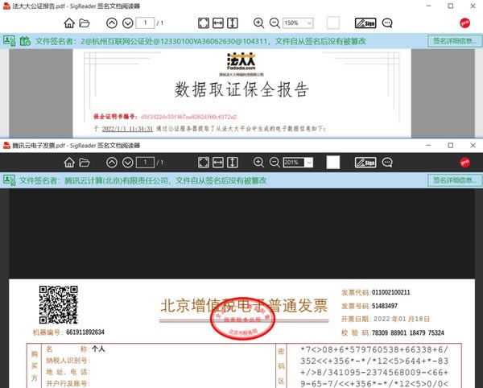Click invoice code 011002100211
Screen dimensions: 483x388
[x=391, y=292]
